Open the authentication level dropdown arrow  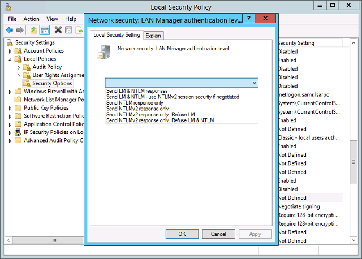255,83
